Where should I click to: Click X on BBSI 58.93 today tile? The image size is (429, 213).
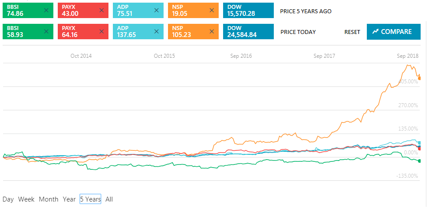coord(46,31)
